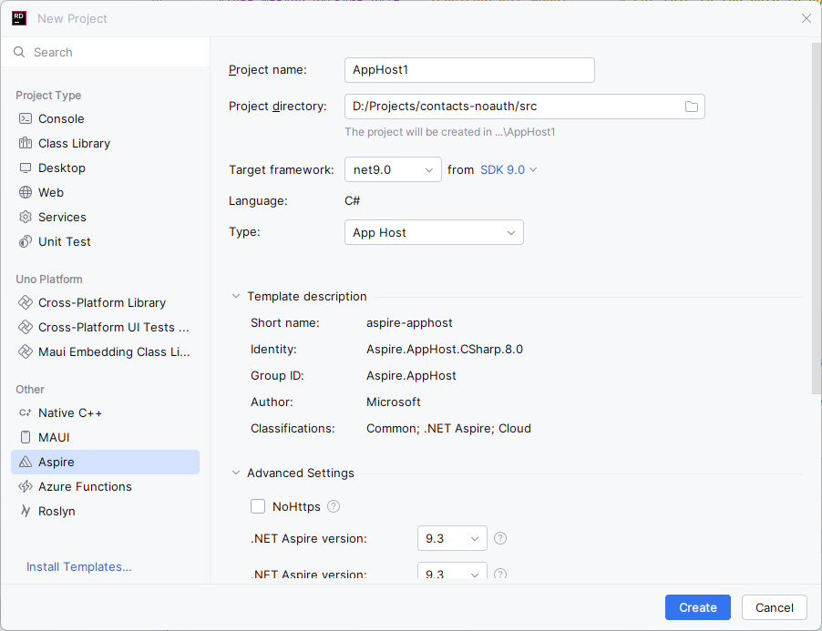Click the Aspire triangle icon
The width and height of the screenshot is (822, 631).
pos(26,462)
